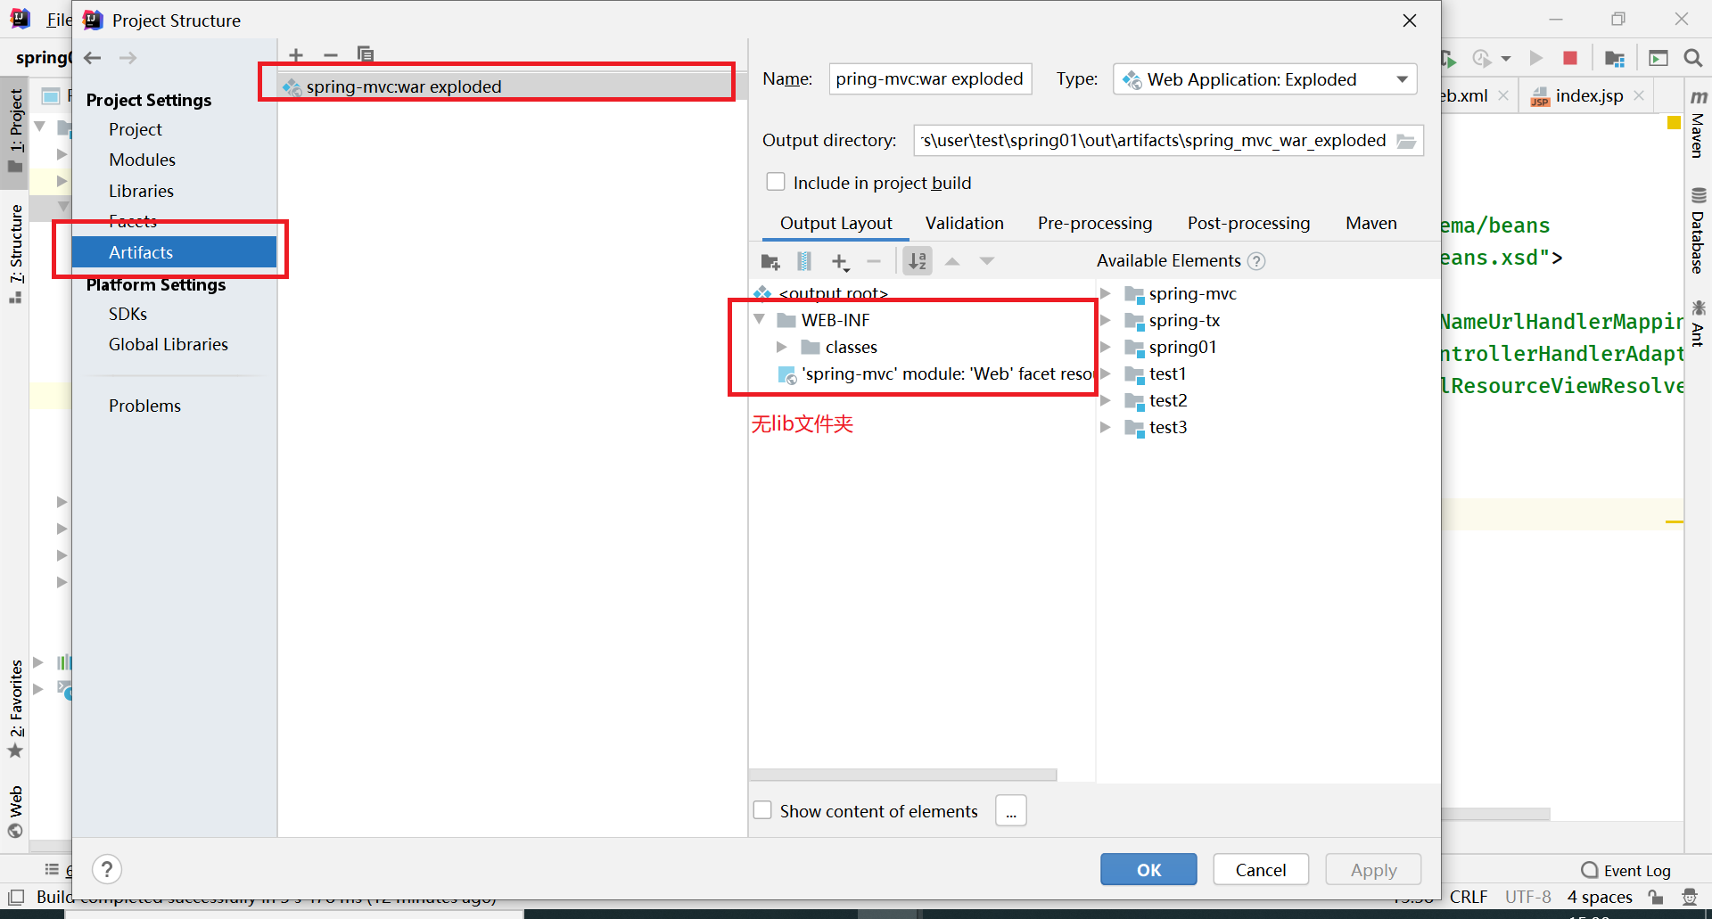Navigate back in Project Structure
Image resolution: width=1712 pixels, height=919 pixels.
93,58
